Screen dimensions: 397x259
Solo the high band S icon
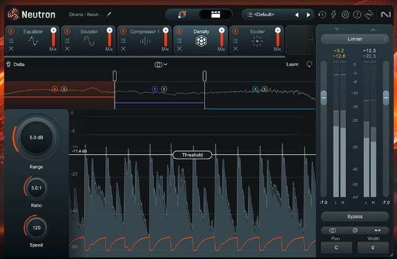264,89
